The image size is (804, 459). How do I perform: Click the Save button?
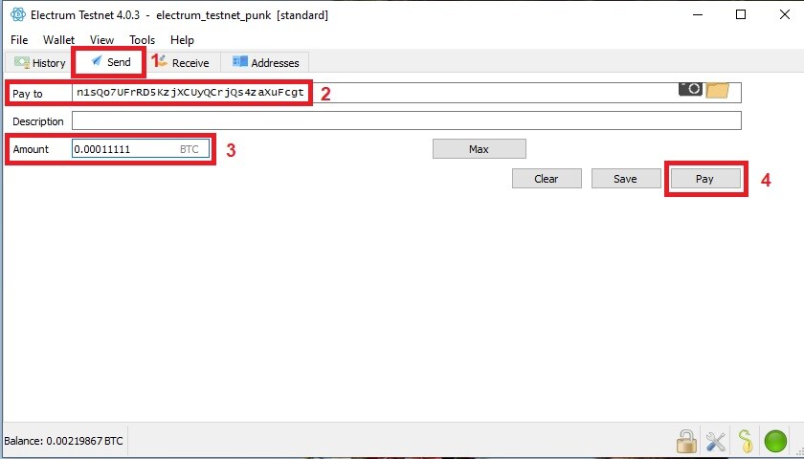click(x=626, y=179)
